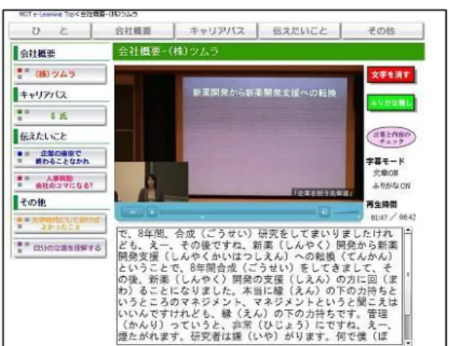The height and width of the screenshot is (346, 449).
Task: Click the lecture slide video area
Action: tap(265, 135)
